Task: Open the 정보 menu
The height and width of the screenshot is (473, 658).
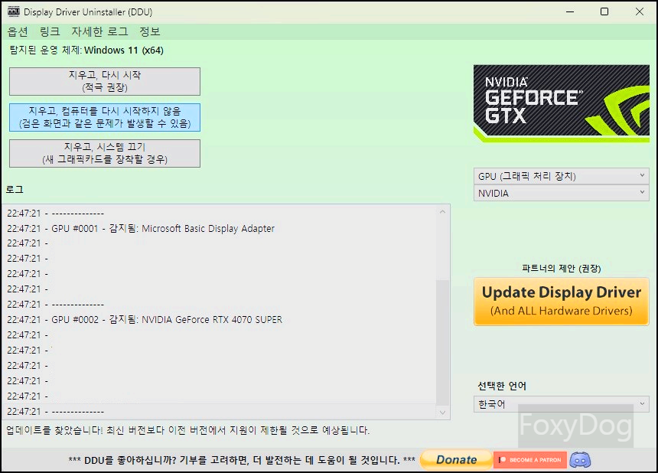Action: [150, 32]
